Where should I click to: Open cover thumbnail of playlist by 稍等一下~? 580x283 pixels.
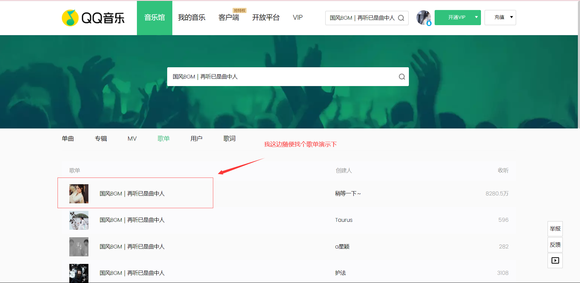[79, 194]
